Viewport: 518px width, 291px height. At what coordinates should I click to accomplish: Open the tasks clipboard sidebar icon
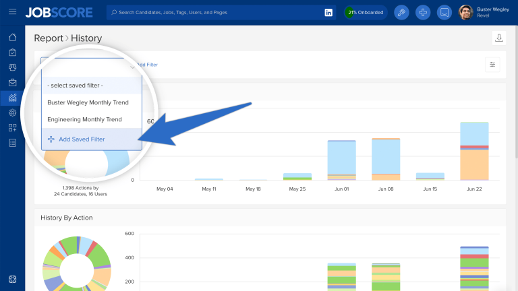(13, 53)
